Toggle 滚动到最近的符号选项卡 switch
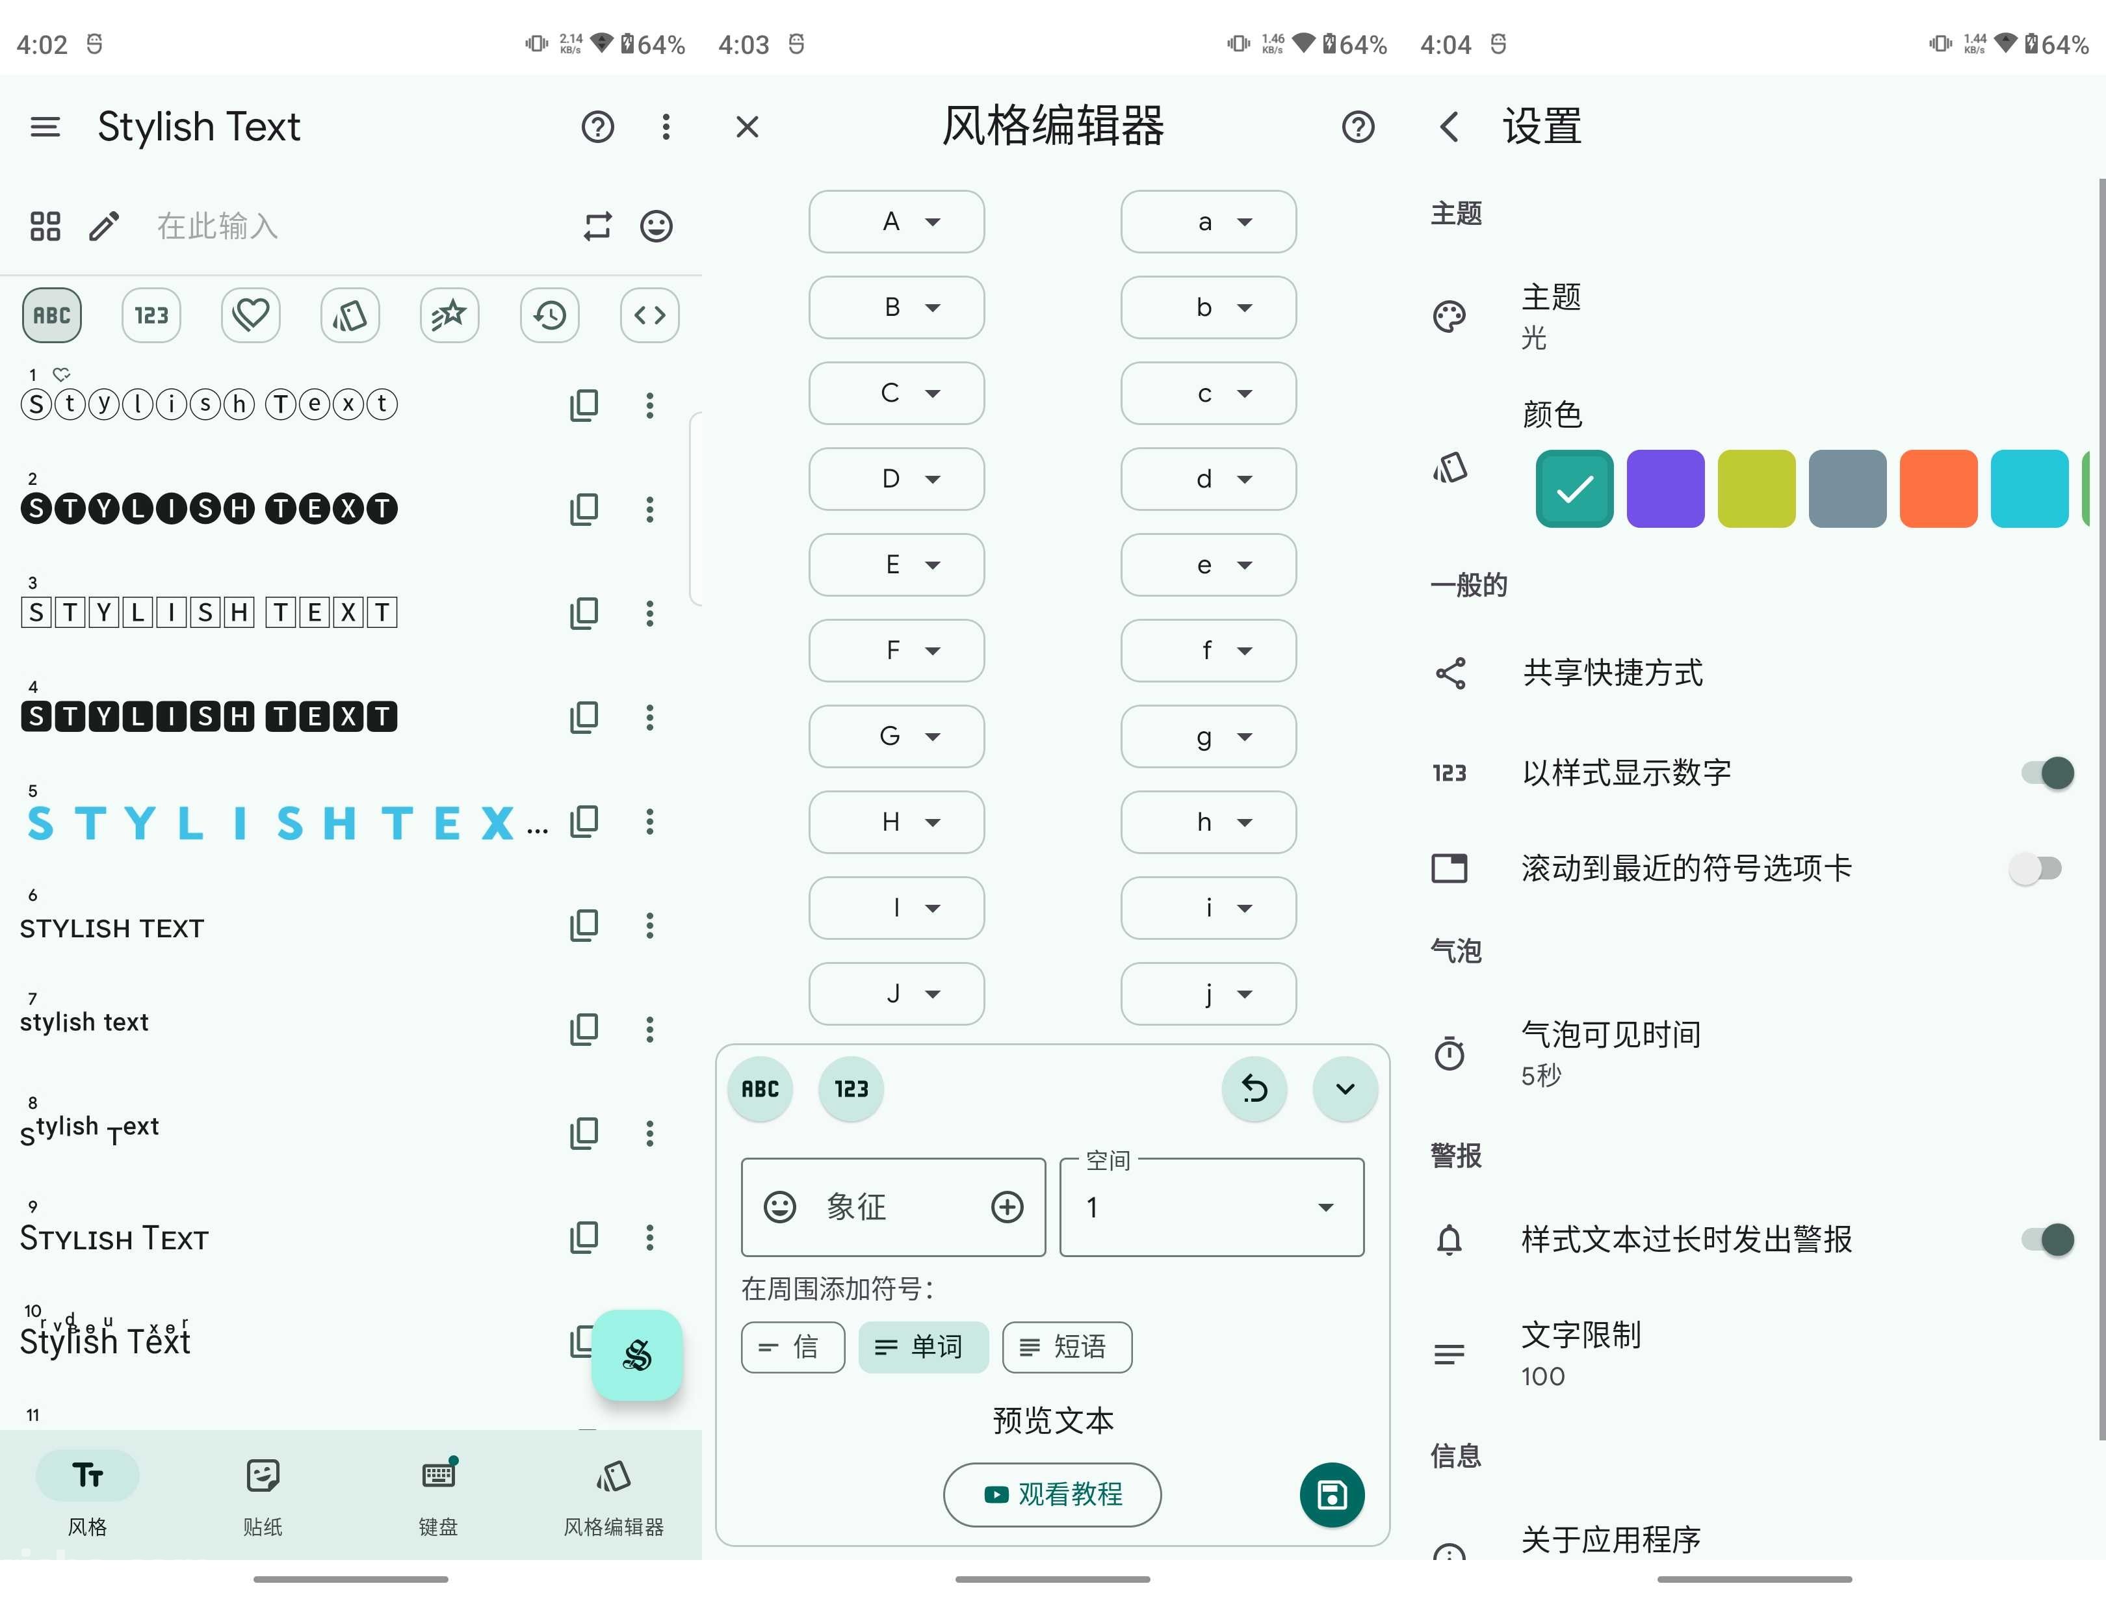 coord(2036,868)
